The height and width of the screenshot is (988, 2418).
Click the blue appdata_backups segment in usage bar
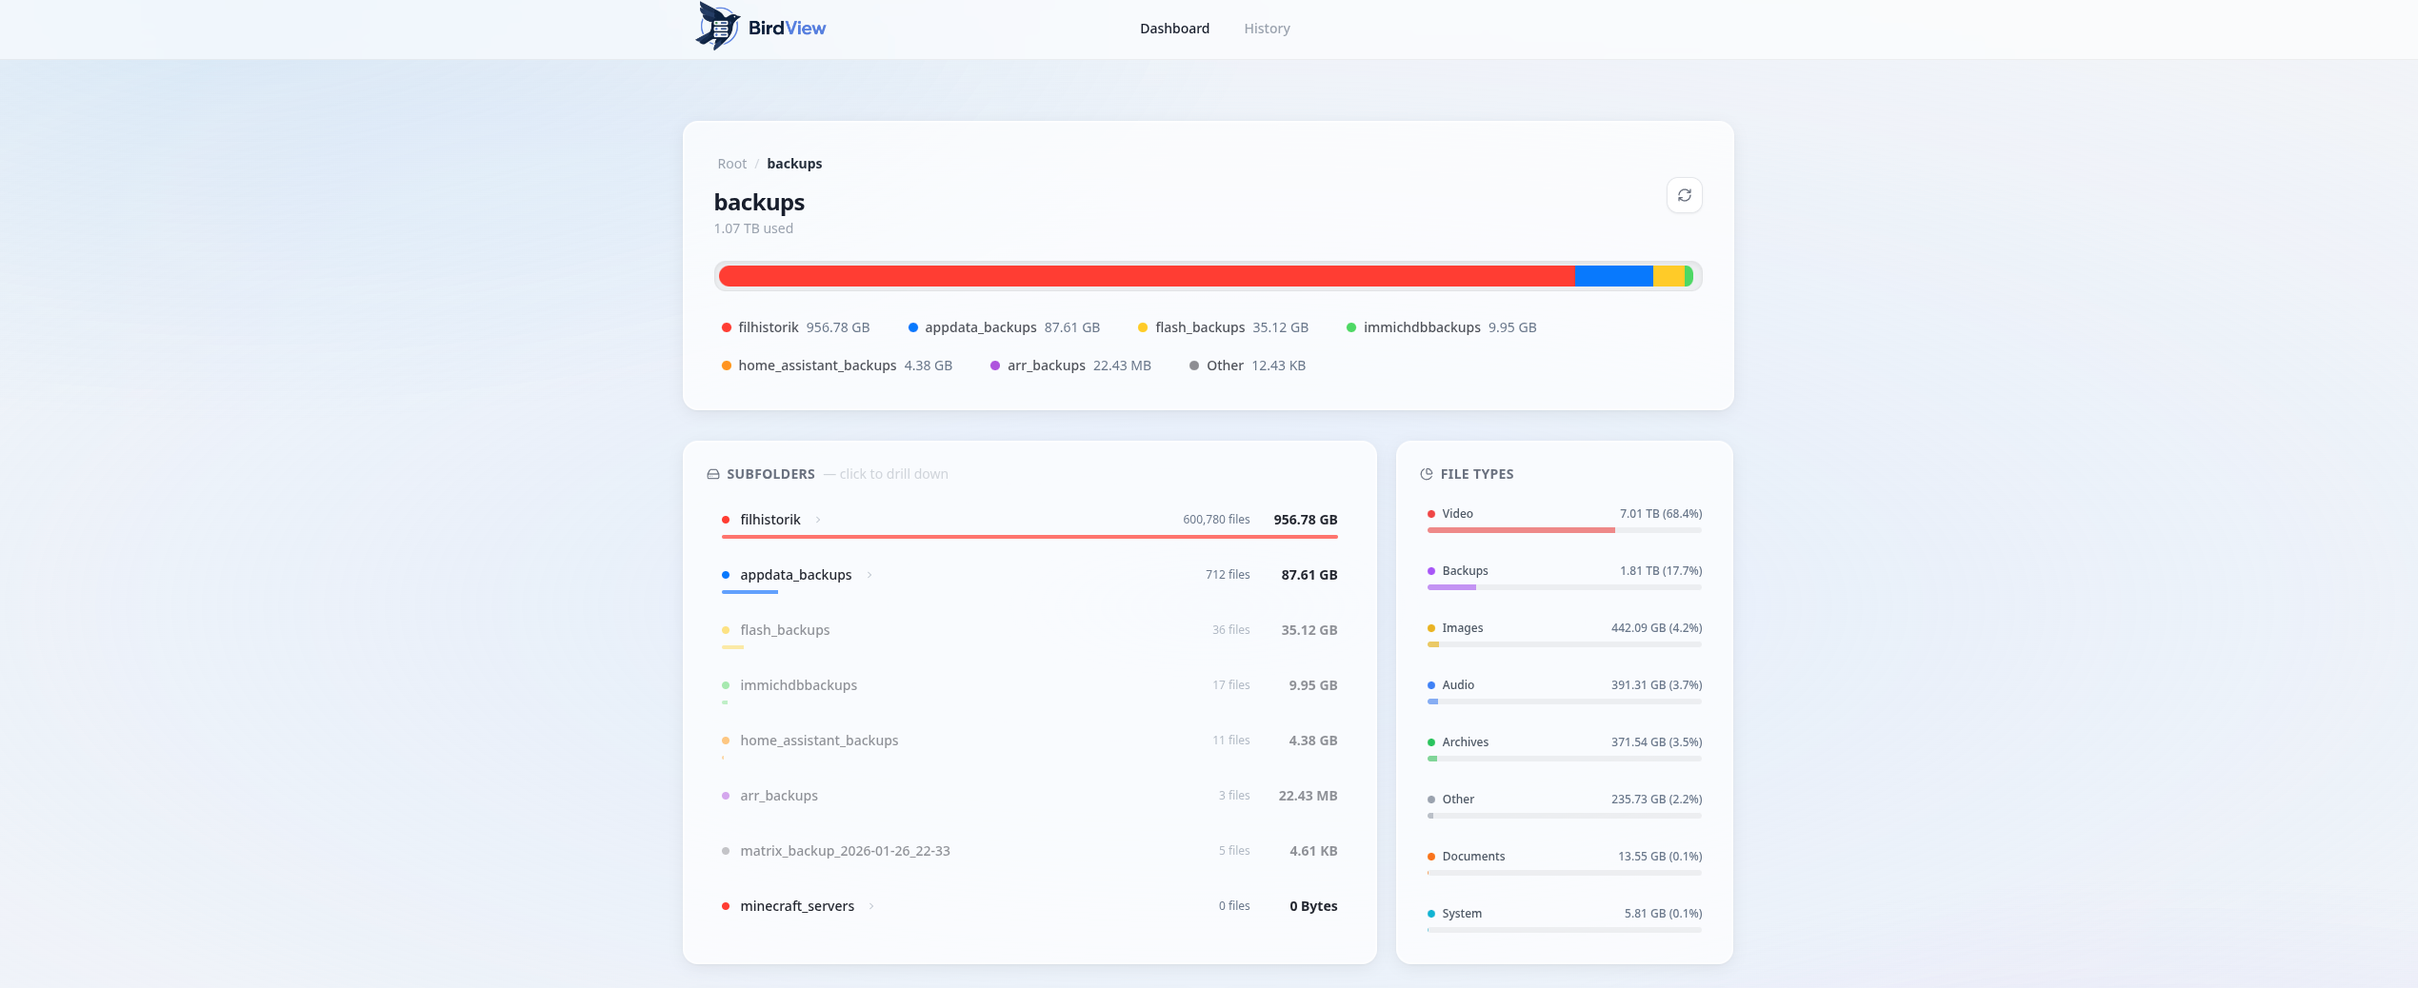click(x=1613, y=276)
